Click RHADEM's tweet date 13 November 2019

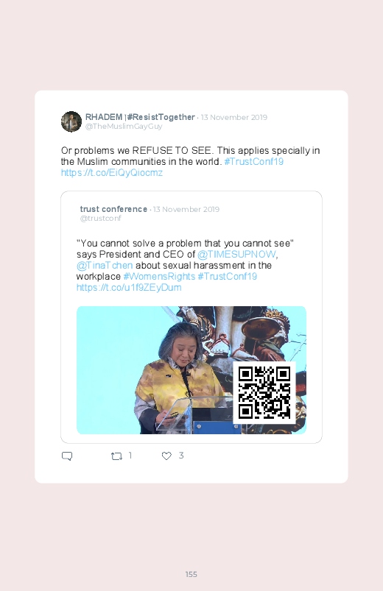click(x=234, y=117)
